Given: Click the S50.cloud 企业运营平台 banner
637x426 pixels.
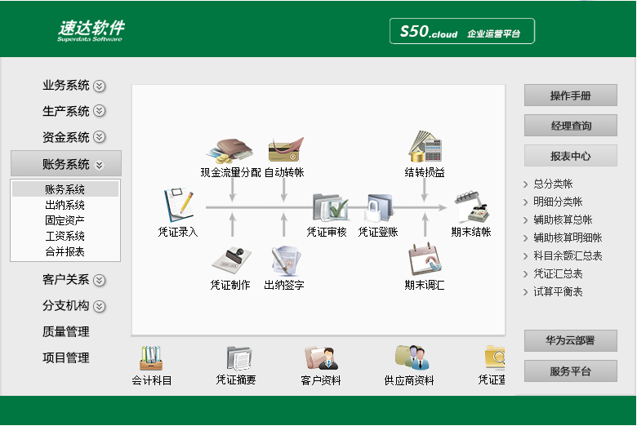Looking at the screenshot, I should 462,31.
